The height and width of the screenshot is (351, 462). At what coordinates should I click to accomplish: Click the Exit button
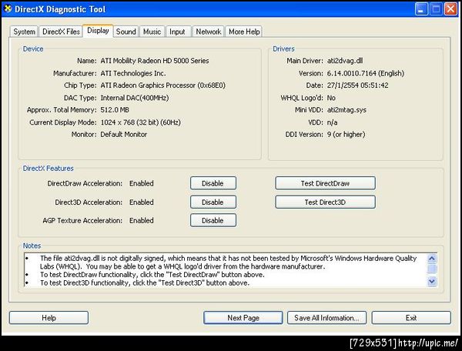click(411, 318)
